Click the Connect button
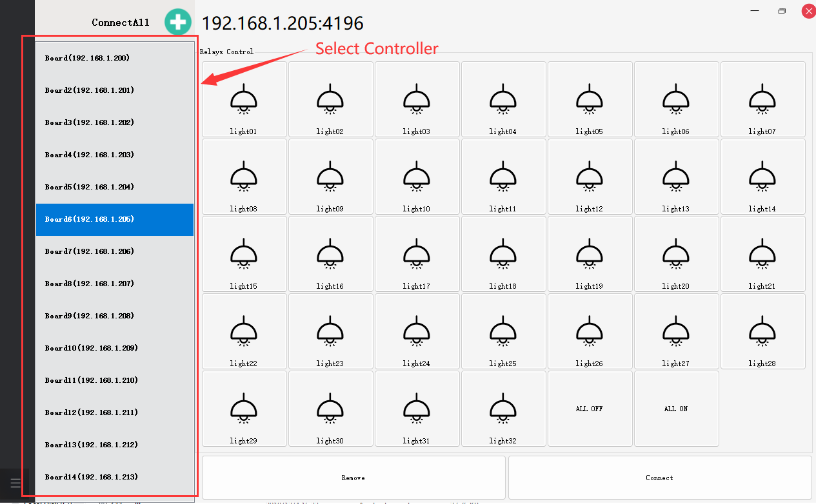Image resolution: width=816 pixels, height=504 pixels. pyautogui.click(x=659, y=478)
